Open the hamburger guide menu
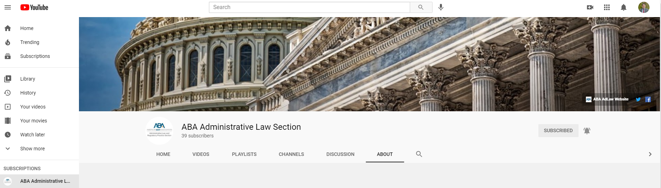 tap(8, 7)
